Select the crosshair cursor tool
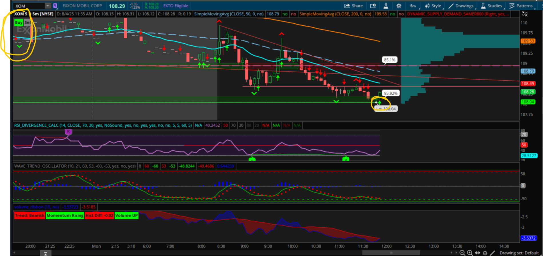543x256 pixels. click(x=485, y=253)
